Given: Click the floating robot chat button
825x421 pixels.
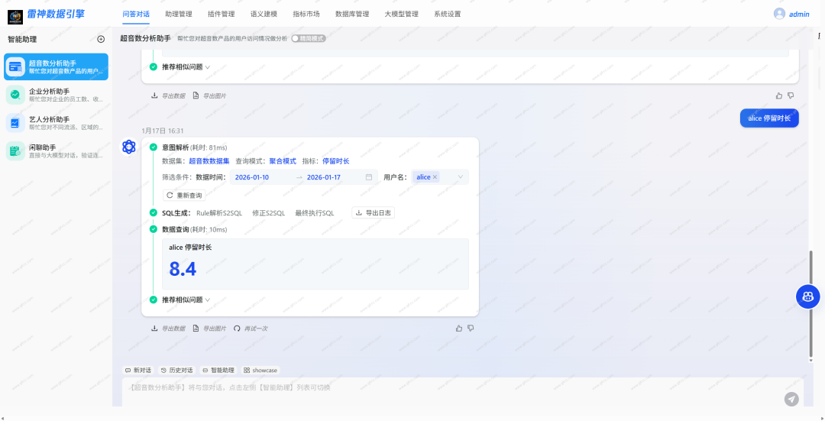Looking at the screenshot, I should 807,296.
